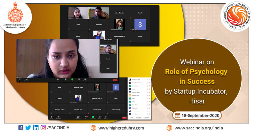Viewport: 254px width, 133px height.
Task: Select Khushi tile in speaker-view side strip
Action: 108,59
